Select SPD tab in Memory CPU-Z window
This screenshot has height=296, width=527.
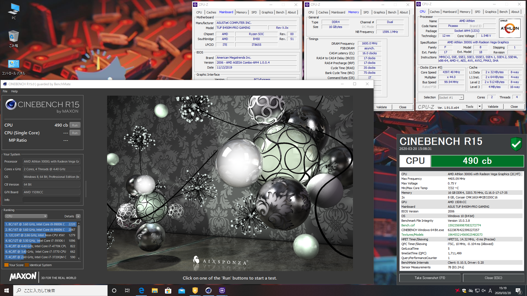coord(366,12)
